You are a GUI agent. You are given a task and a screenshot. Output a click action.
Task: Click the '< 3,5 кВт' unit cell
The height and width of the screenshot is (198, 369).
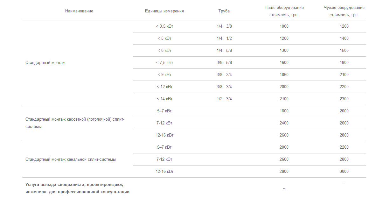click(x=164, y=26)
